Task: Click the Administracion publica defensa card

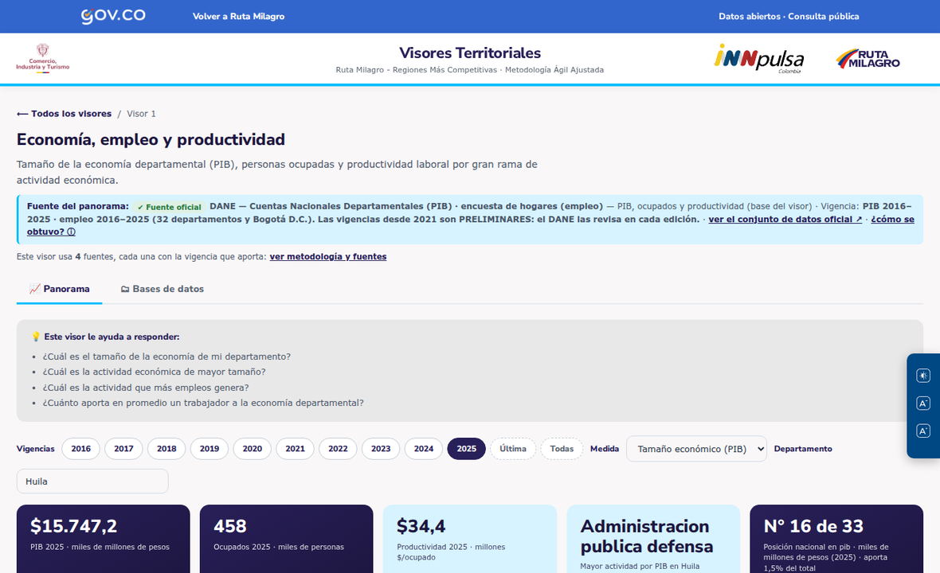Action: [x=653, y=539]
